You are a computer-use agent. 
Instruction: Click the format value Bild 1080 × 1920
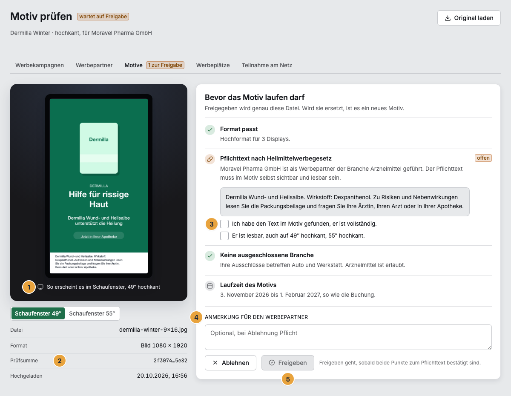(x=164, y=345)
